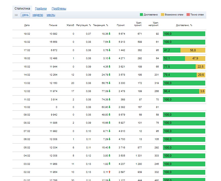Click the 41,2 green delivered bar segment

click(x=172, y=50)
